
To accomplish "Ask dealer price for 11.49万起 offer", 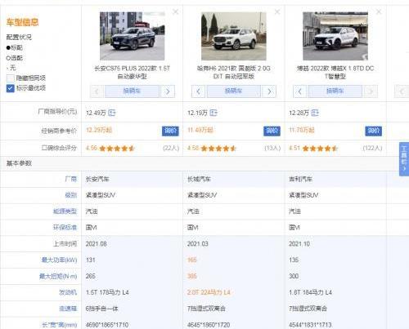I will pos(272,131).
